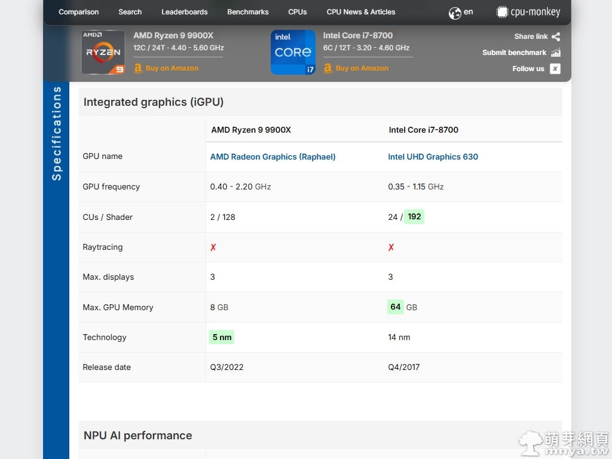Click Buy on Amazon for Ryzen 9900X
The width and height of the screenshot is (612, 459).
click(172, 68)
